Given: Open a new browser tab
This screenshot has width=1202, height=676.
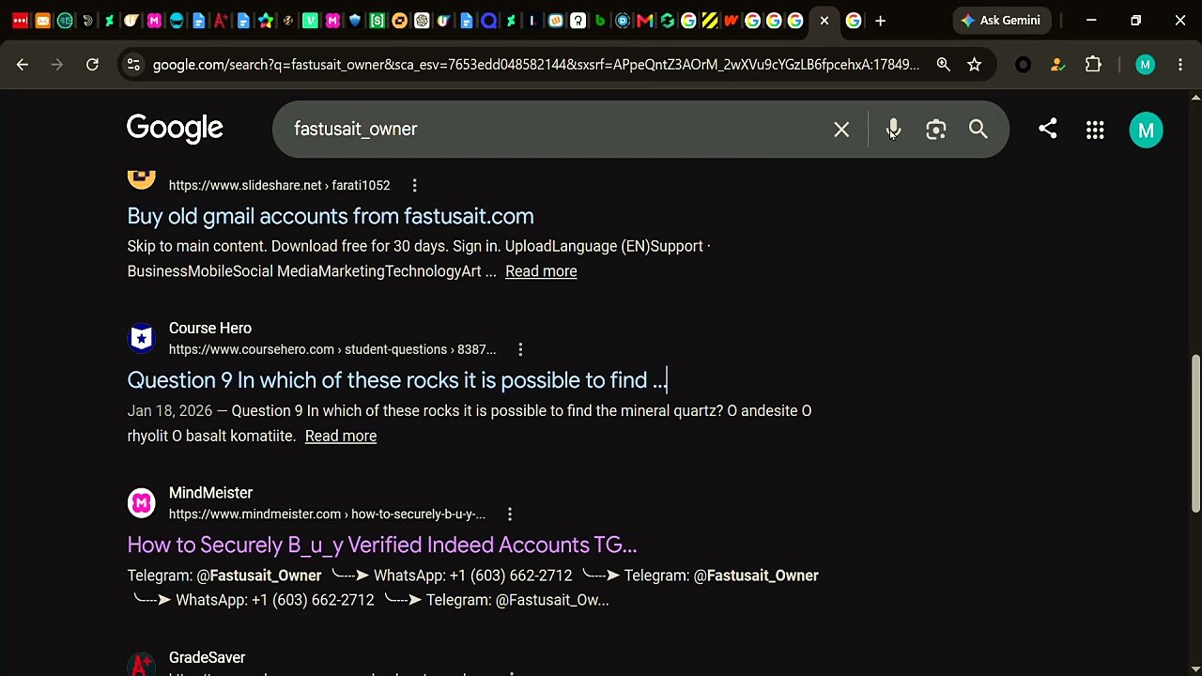Looking at the screenshot, I should coord(880,21).
